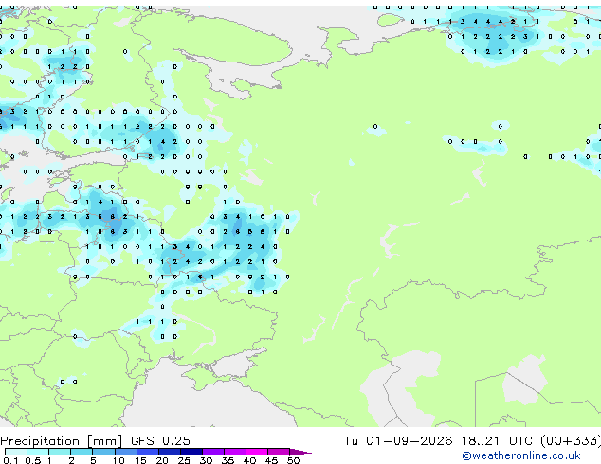
Task: Click the legend scale label '30'
Action: (x=206, y=460)
